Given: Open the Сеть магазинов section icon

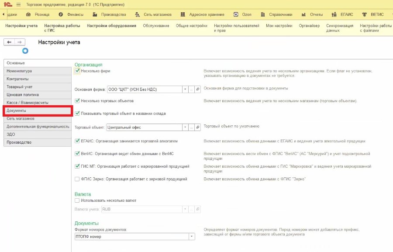Looking at the screenshot, I should [x=138, y=14].
